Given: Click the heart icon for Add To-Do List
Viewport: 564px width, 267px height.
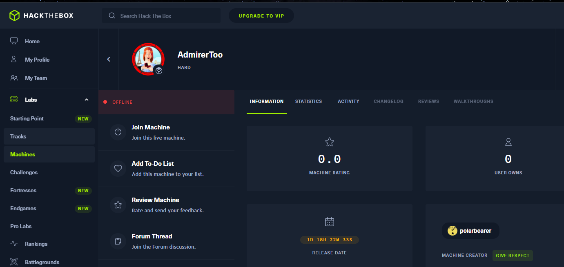Looking at the screenshot, I should pos(118,169).
